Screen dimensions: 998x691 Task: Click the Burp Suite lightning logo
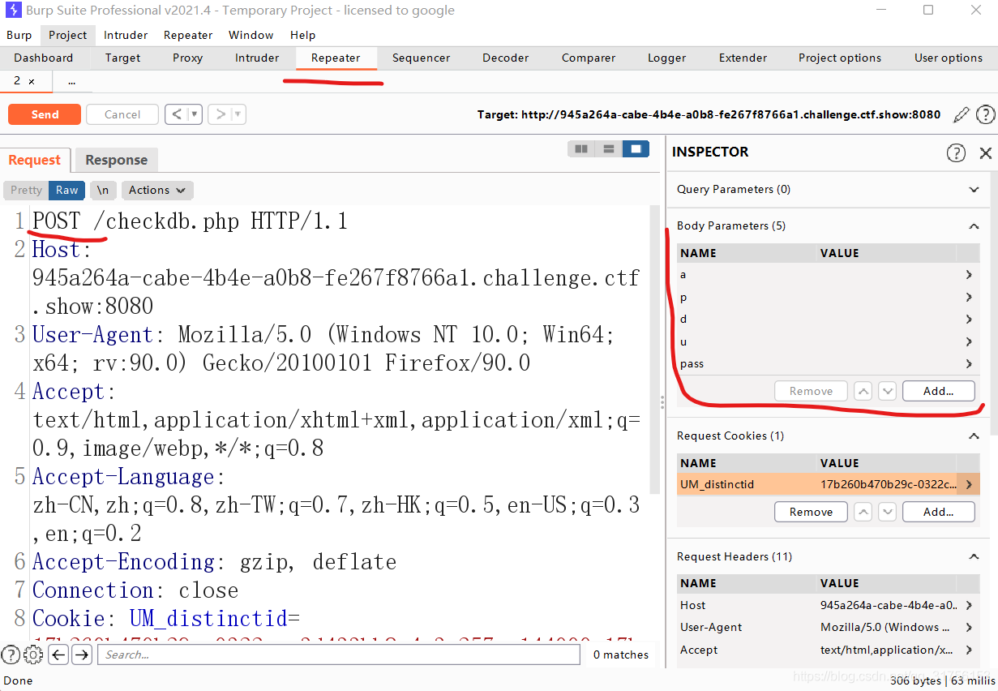[x=11, y=11]
